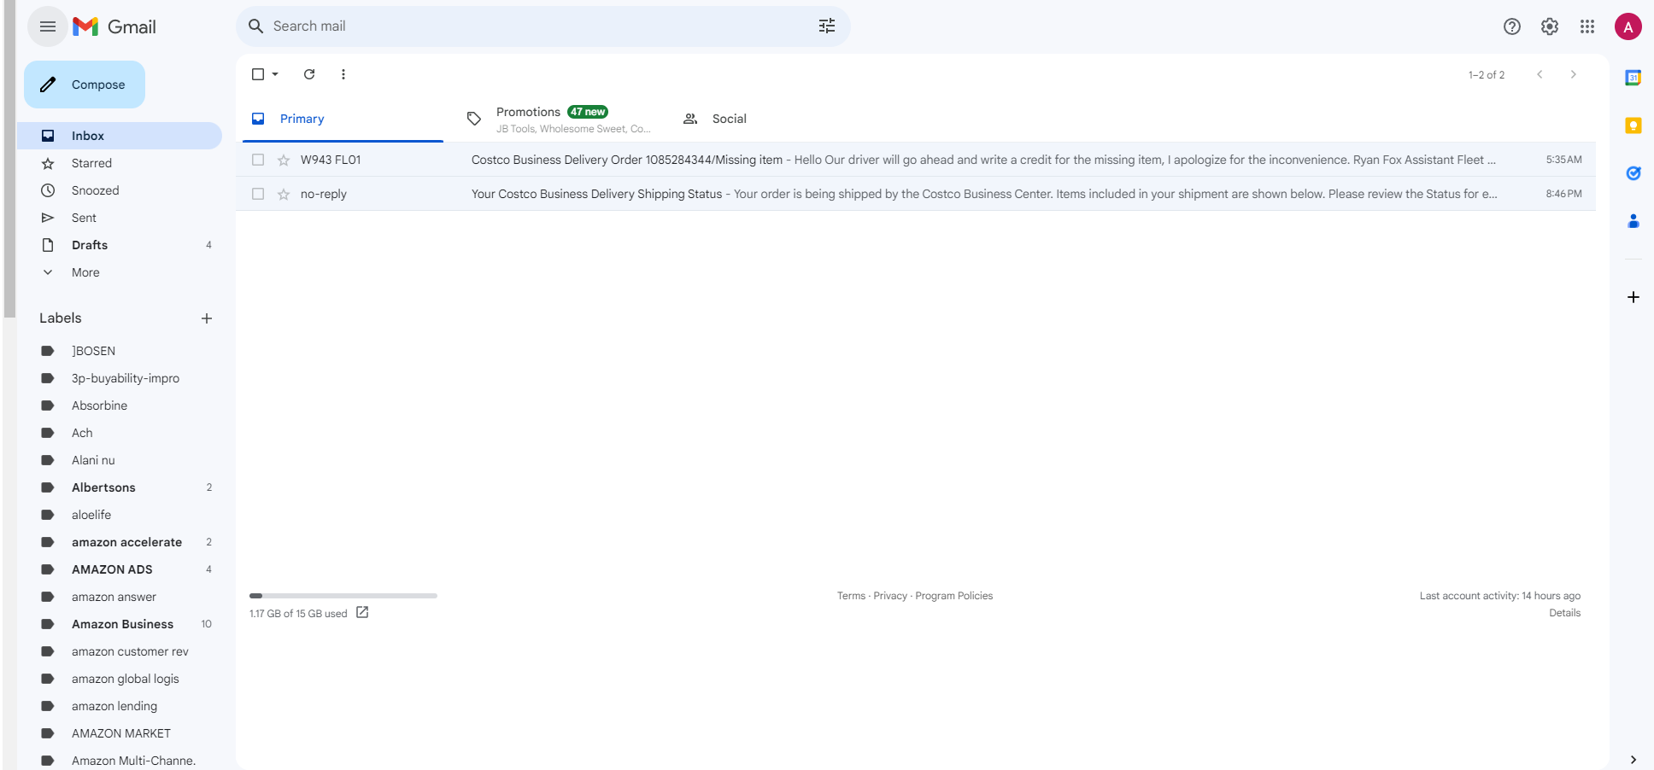Open the Sent folder
This screenshot has height=770, width=1654.
pyautogui.click(x=120, y=218)
